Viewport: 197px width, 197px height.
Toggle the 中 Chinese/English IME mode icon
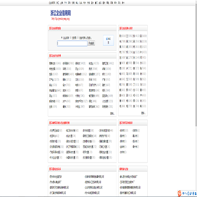pos(183,193)
